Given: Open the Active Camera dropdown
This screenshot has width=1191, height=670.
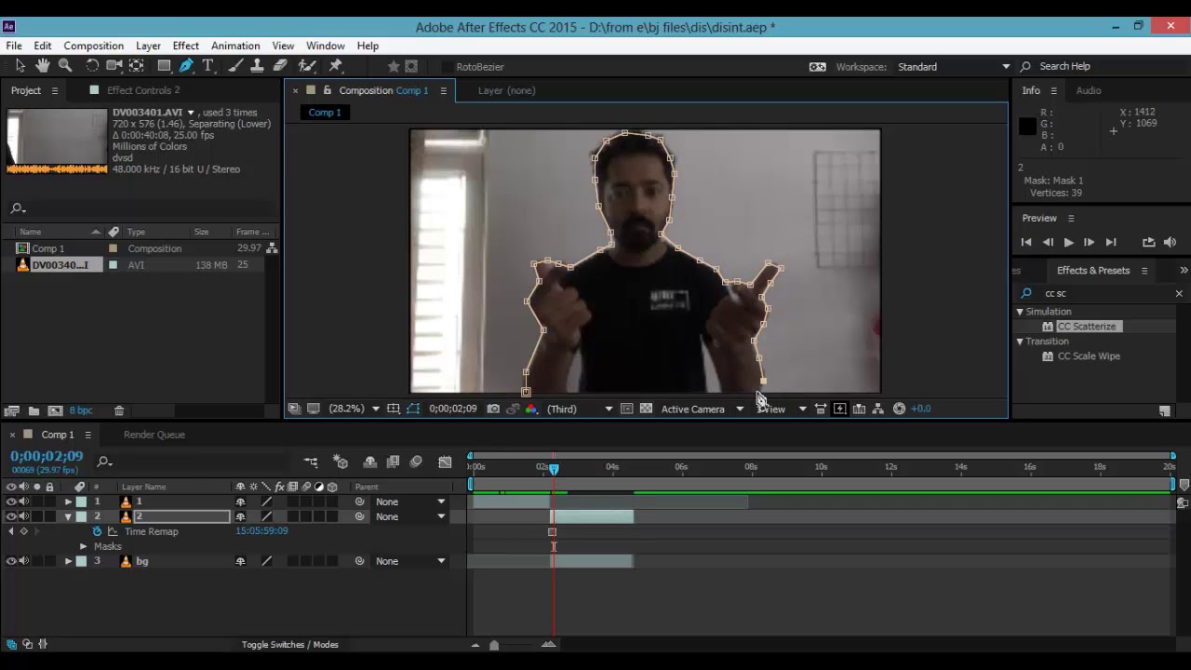Looking at the screenshot, I should [x=703, y=409].
